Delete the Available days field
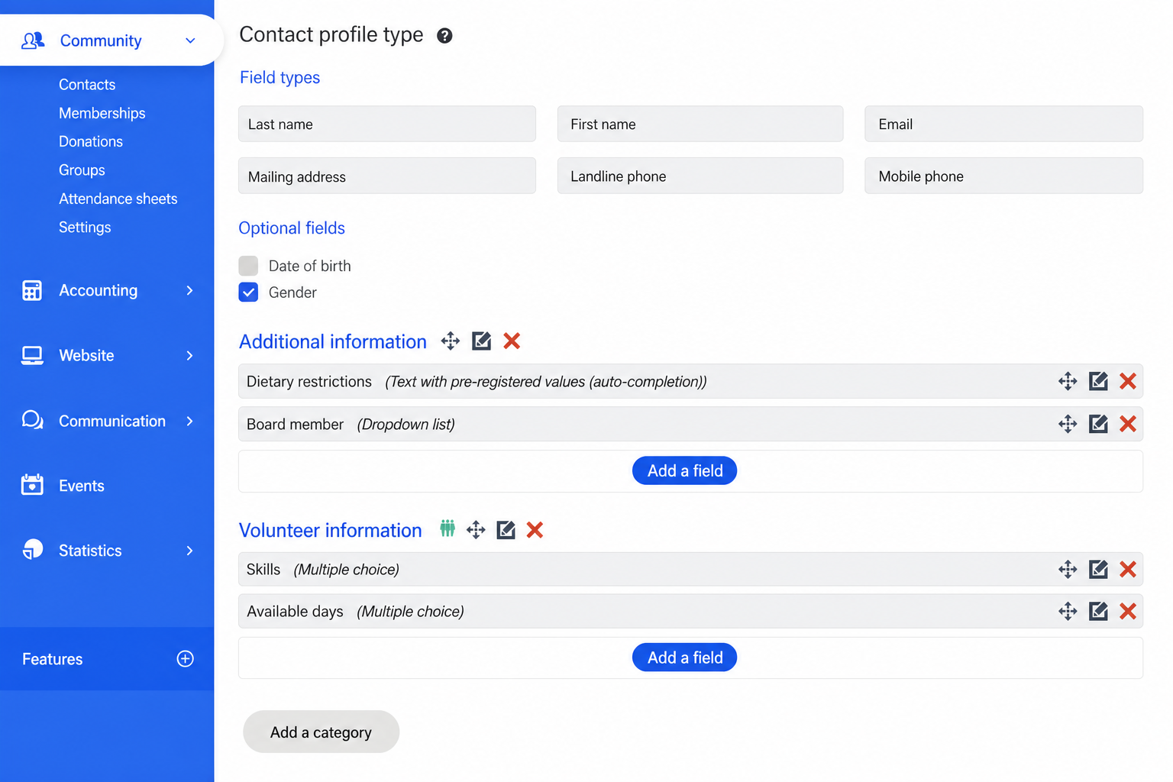 (1128, 611)
